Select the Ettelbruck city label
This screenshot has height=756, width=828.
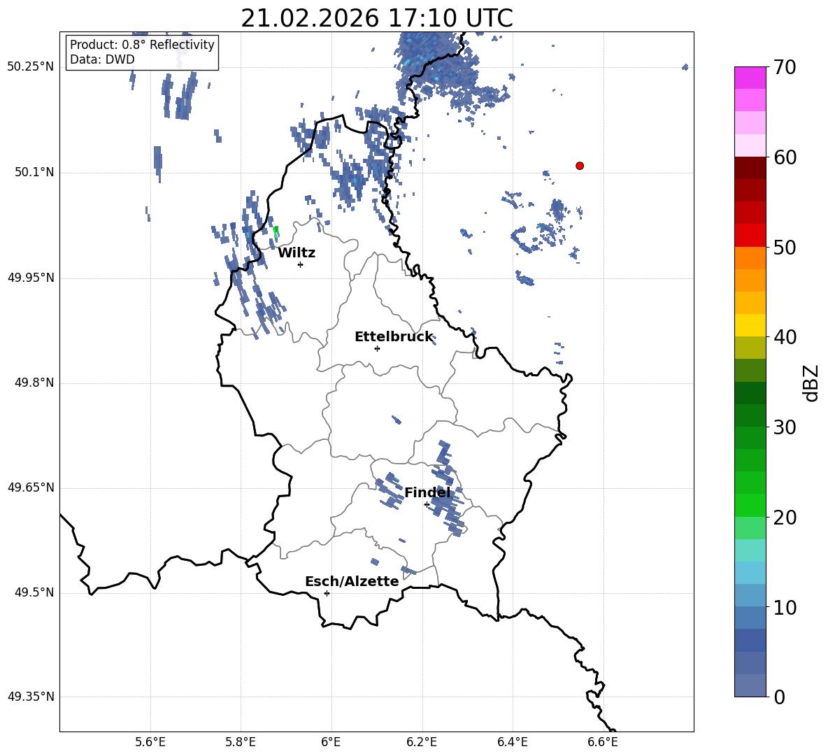(x=394, y=337)
